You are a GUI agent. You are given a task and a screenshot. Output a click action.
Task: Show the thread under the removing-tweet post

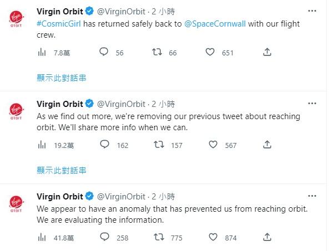point(61,170)
